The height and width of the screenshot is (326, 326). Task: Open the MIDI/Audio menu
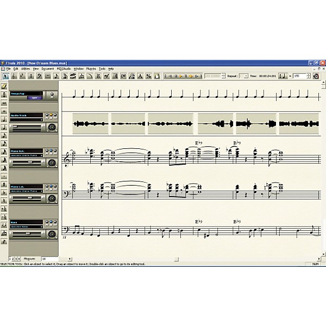(64, 69)
